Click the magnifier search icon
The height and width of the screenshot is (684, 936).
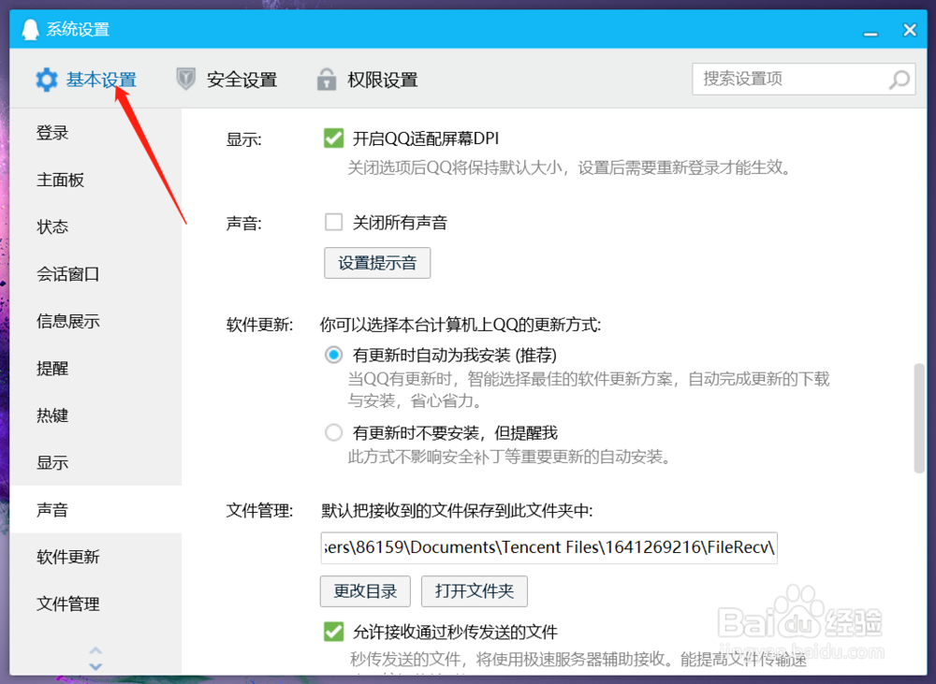pyautogui.click(x=899, y=80)
